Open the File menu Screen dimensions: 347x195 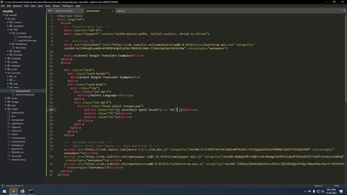pos(3,6)
